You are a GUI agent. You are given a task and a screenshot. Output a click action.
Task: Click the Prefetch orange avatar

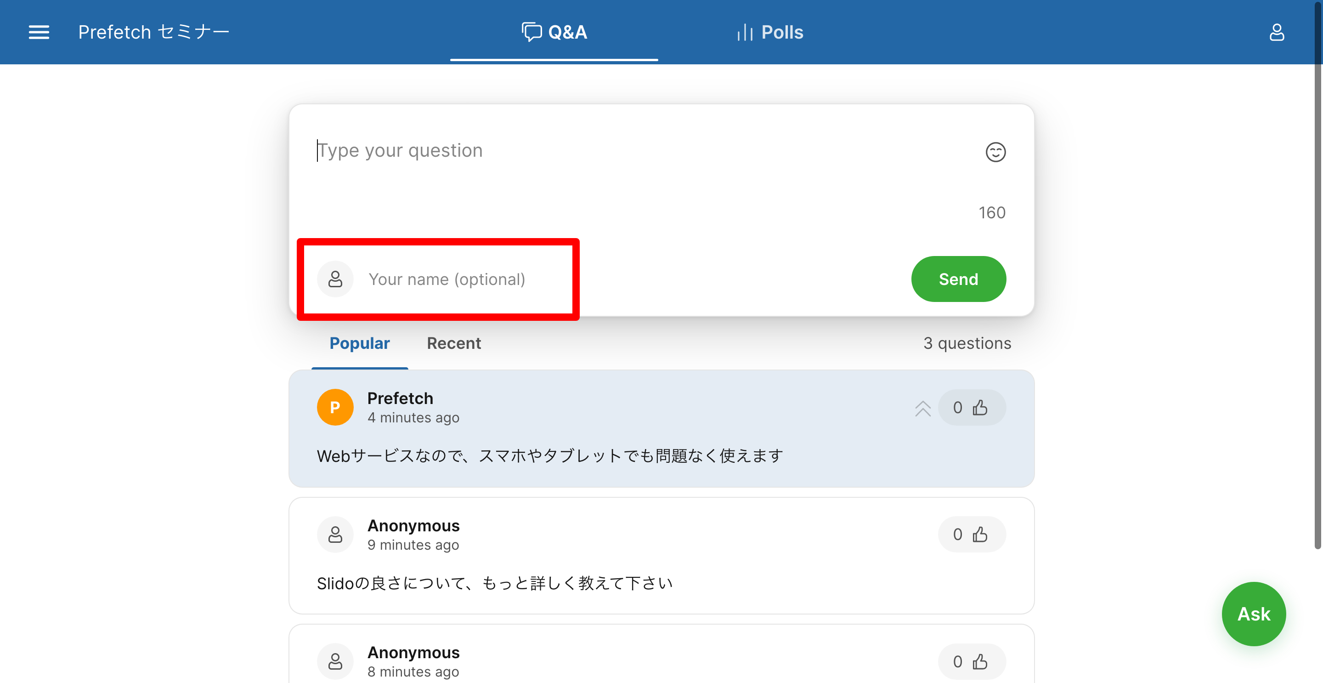(334, 406)
